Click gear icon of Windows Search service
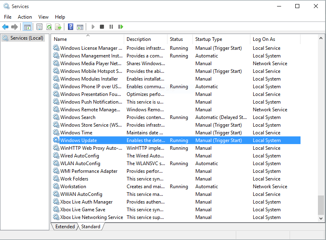Image resolution: width=326 pixels, height=240 pixels. coord(56,117)
